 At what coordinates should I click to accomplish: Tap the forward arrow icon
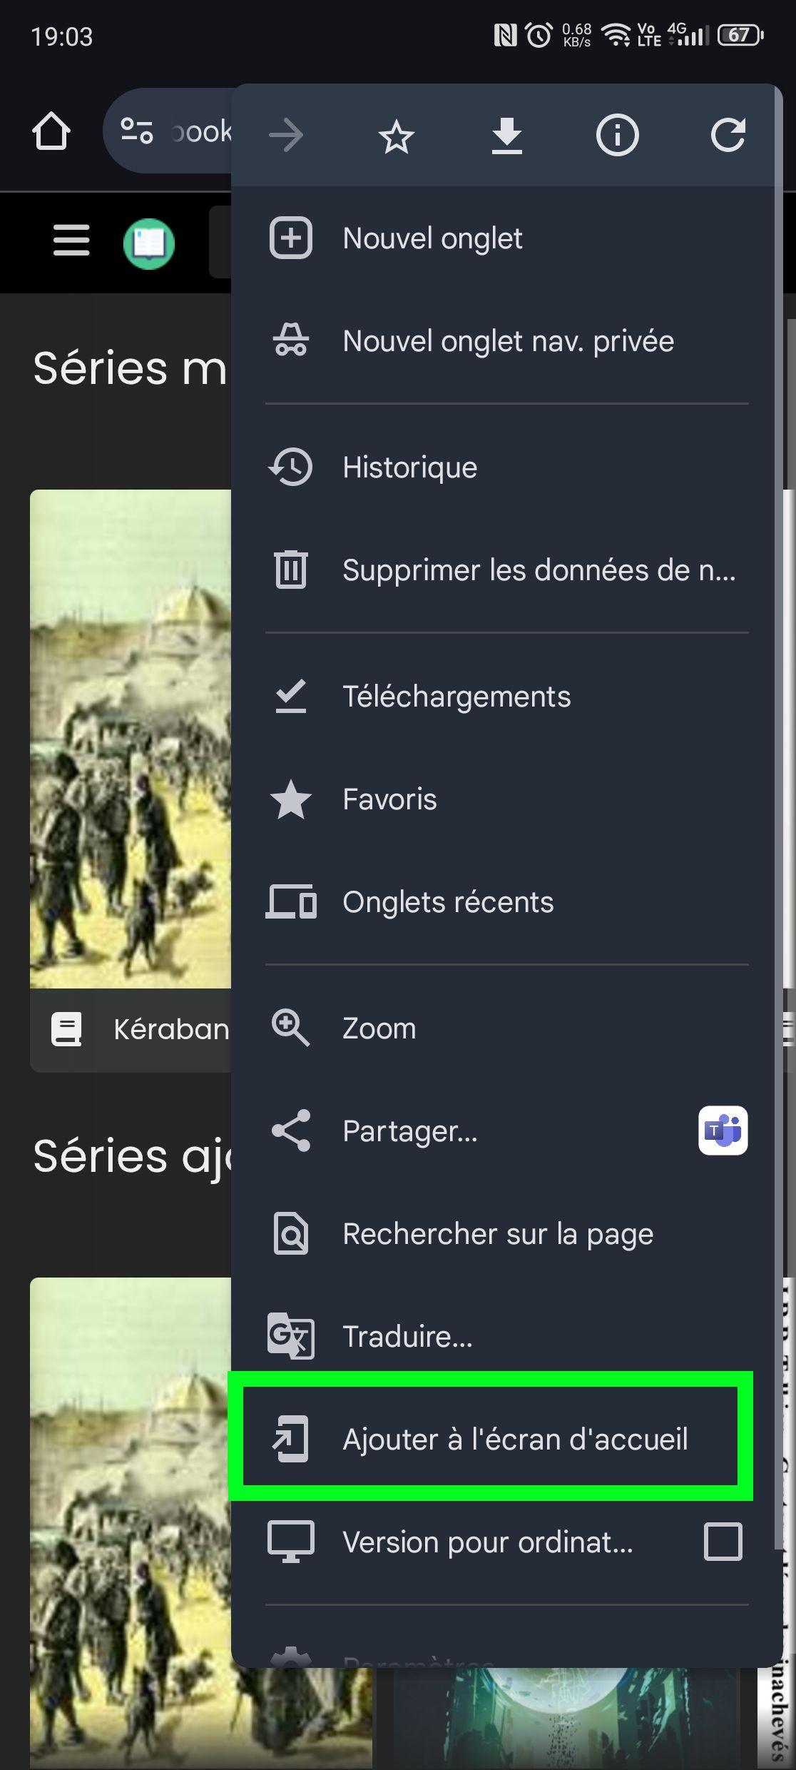287,136
